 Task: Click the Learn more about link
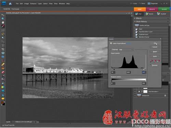[129, 43]
